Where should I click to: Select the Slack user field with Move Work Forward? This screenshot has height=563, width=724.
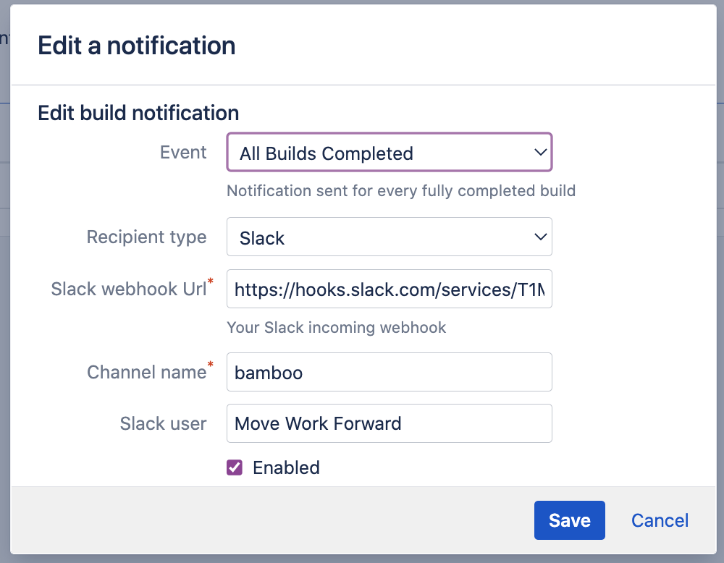(x=389, y=423)
